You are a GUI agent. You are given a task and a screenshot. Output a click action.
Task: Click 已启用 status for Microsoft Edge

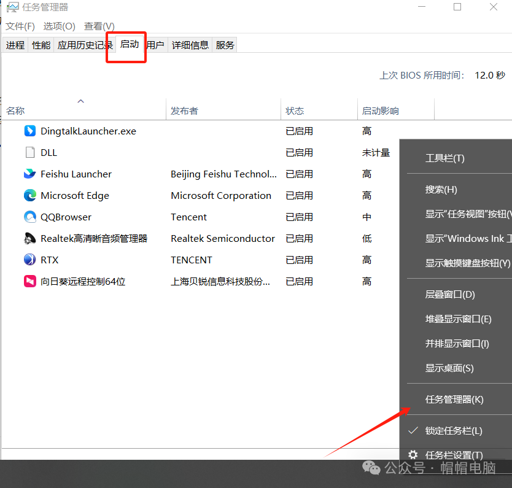[x=299, y=196]
